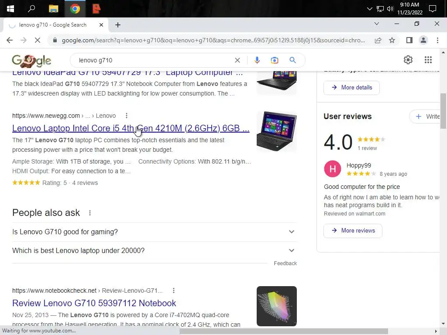Show hidden system tray icons
This screenshot has height=335, width=447.
(x=369, y=9)
